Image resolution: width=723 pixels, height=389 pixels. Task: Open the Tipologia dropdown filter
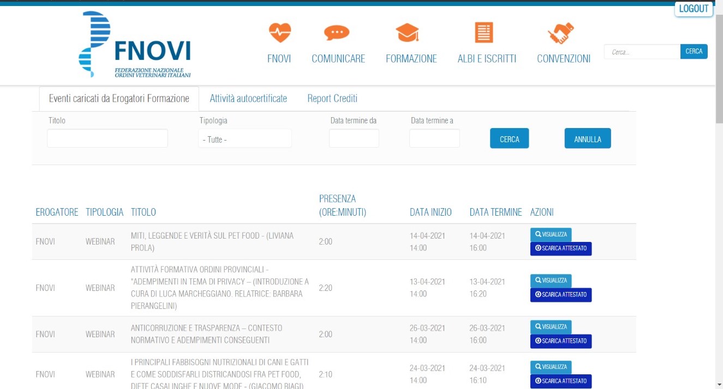244,139
